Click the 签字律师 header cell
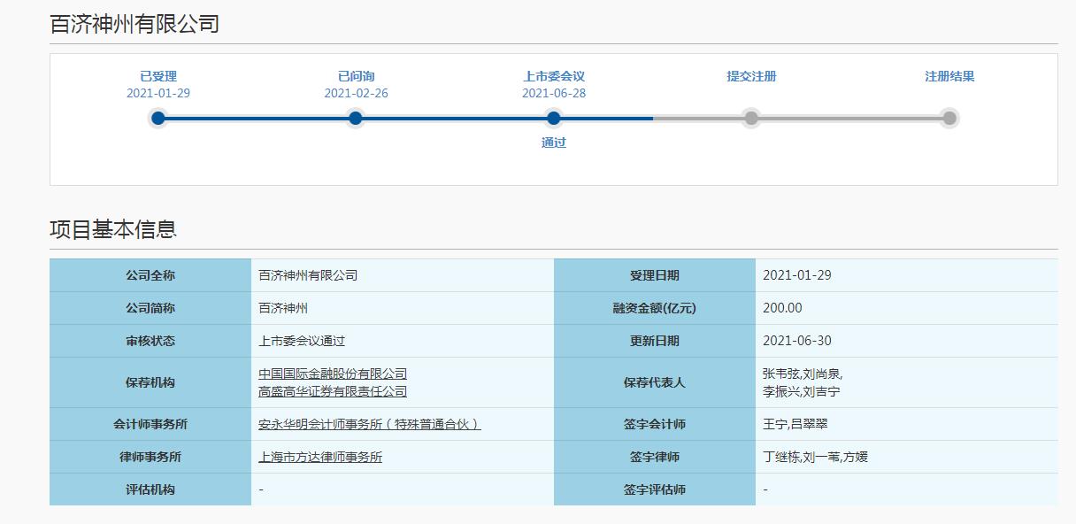 pyautogui.click(x=655, y=457)
